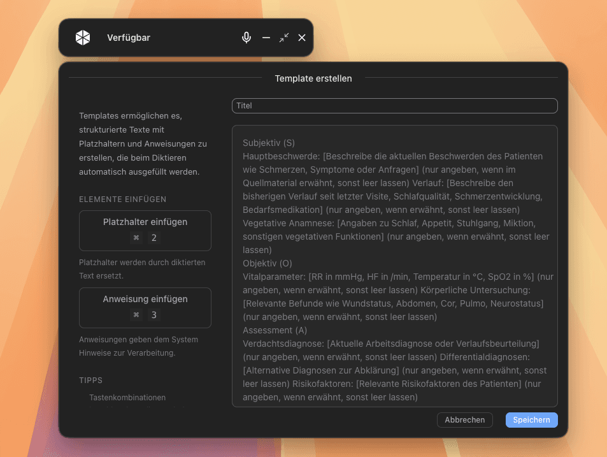Viewport: 607px width, 457px height.
Task: Close the overlay via the X icon
Action: point(302,38)
